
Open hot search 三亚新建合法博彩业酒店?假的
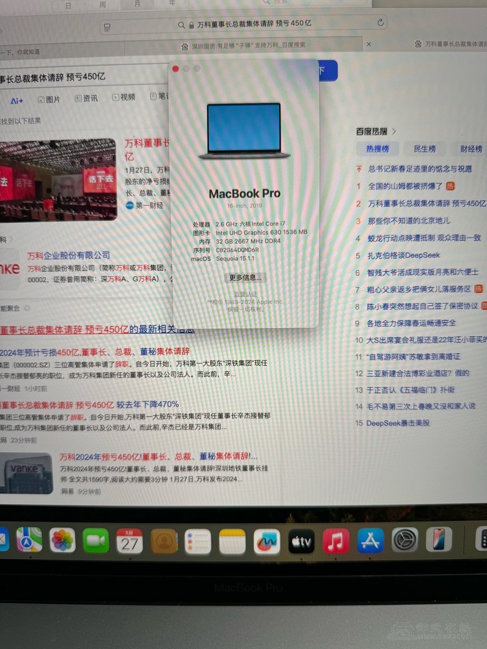[x=417, y=373]
